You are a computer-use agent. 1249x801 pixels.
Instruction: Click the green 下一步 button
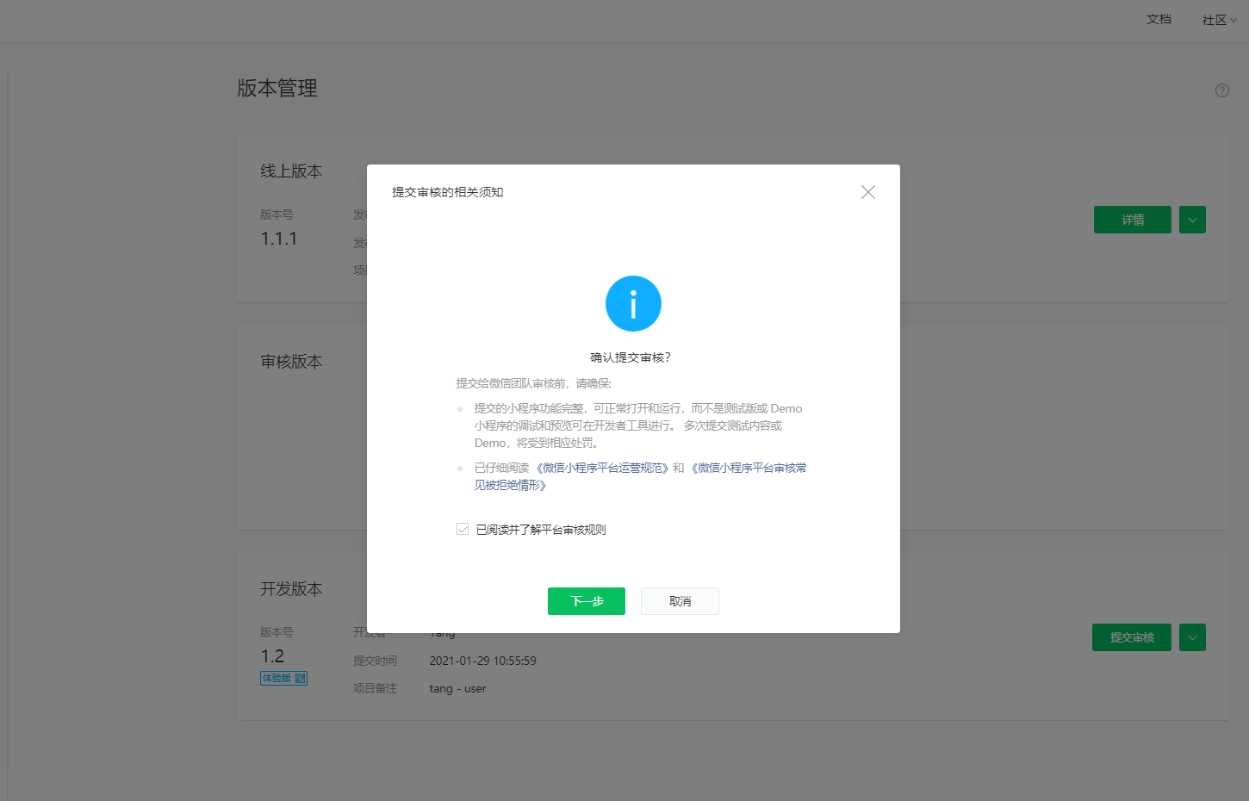[x=587, y=601]
